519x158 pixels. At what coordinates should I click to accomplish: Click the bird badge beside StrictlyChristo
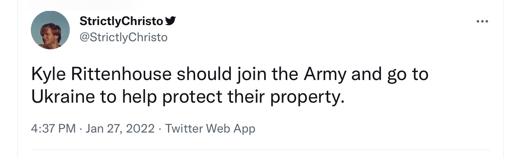pos(171,21)
